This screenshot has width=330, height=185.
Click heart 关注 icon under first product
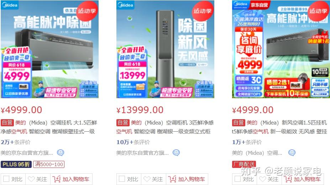tap(31, 179)
